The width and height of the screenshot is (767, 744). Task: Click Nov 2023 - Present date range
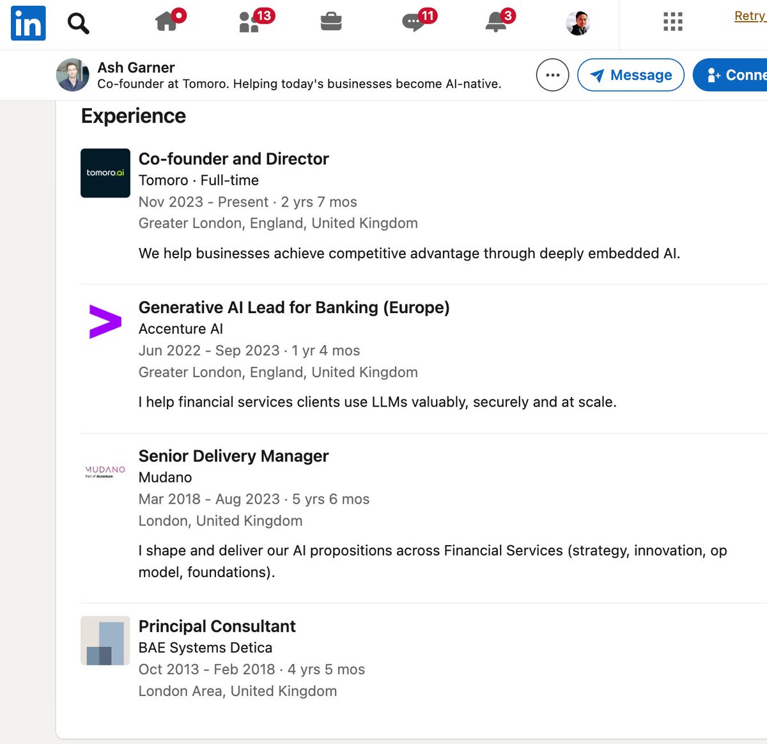coord(203,202)
